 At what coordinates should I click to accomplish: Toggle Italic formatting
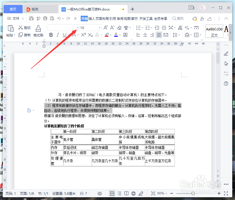[58, 35]
